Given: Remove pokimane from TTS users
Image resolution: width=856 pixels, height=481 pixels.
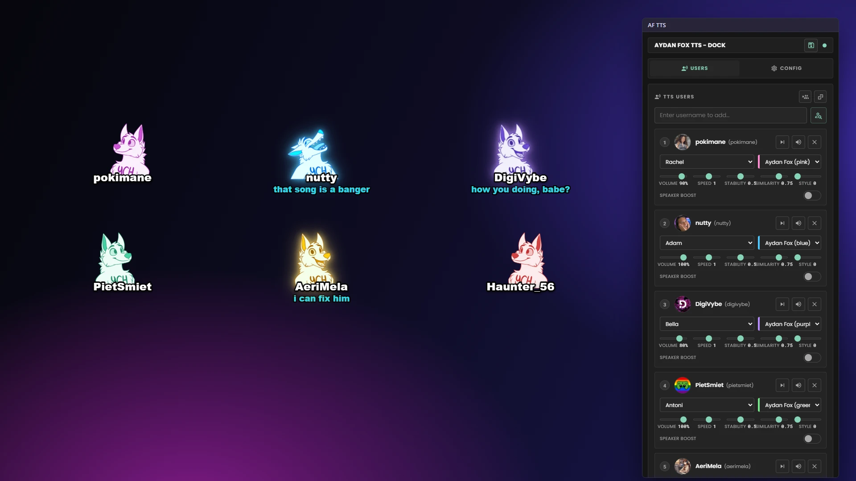Looking at the screenshot, I should [x=815, y=142].
